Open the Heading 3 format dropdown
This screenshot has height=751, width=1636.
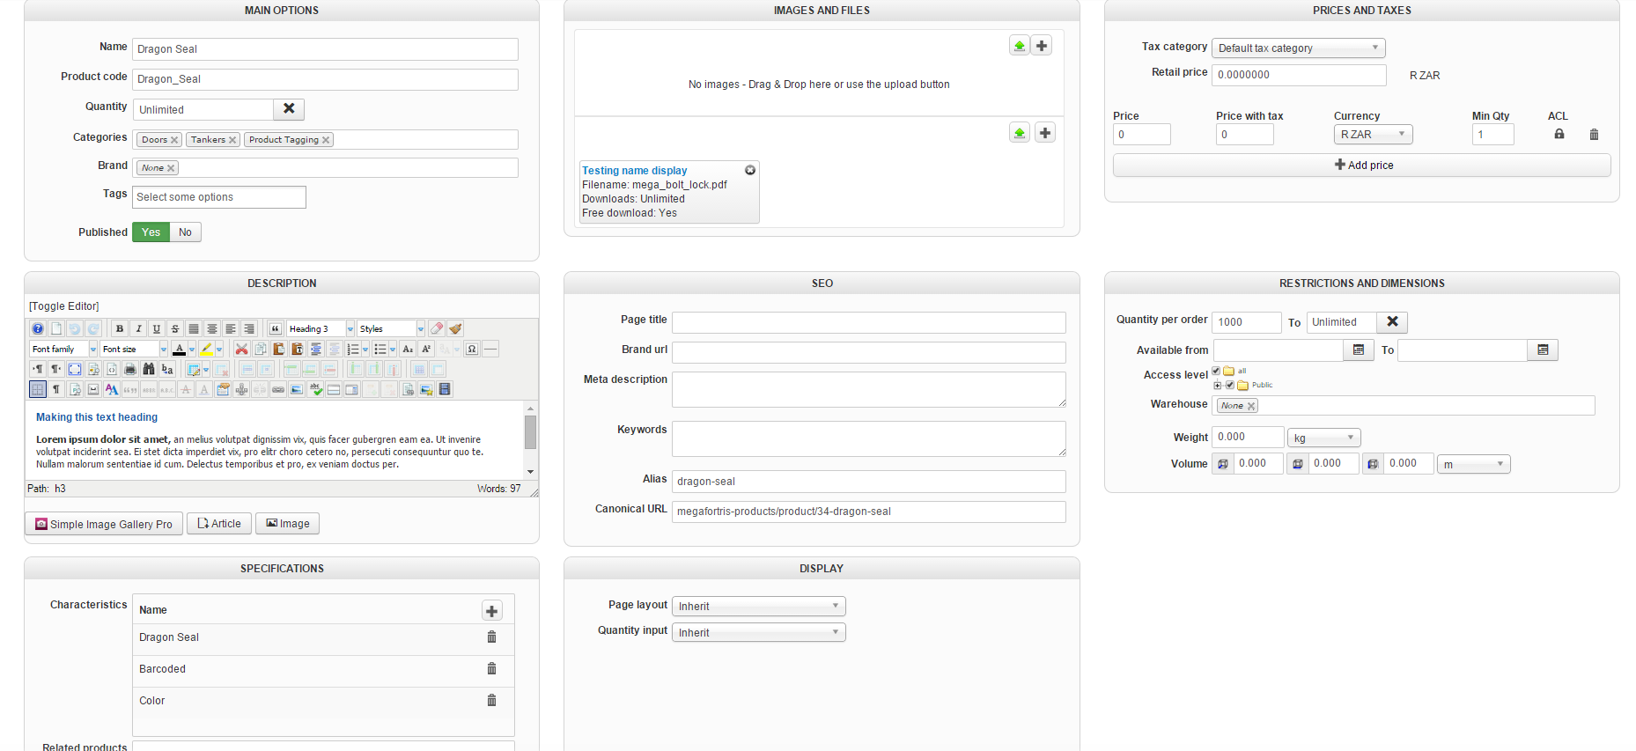(321, 328)
